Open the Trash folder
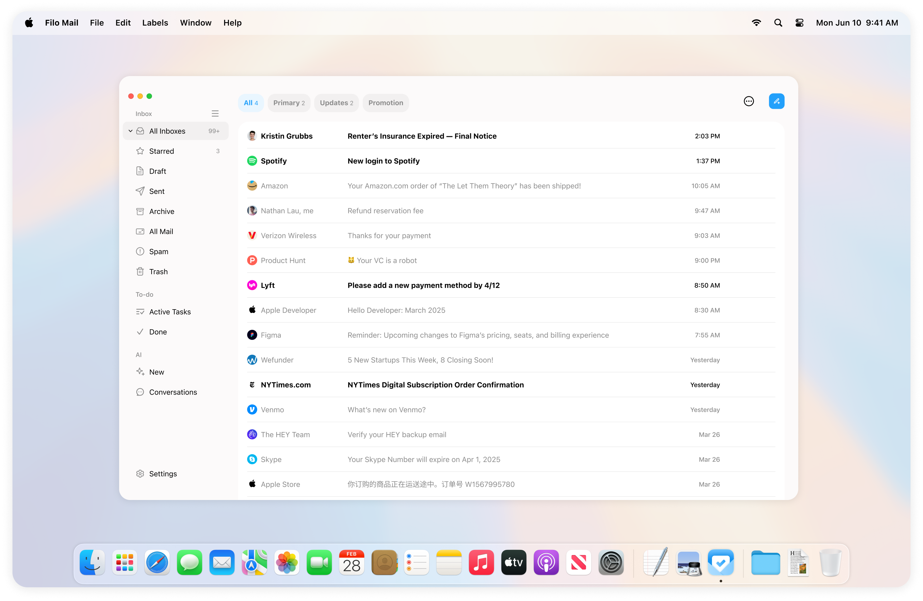 pos(158,272)
